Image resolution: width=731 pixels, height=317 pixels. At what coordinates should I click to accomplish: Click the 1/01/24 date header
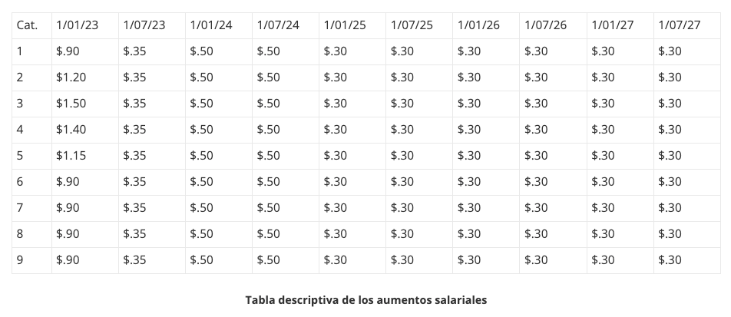pos(219,25)
